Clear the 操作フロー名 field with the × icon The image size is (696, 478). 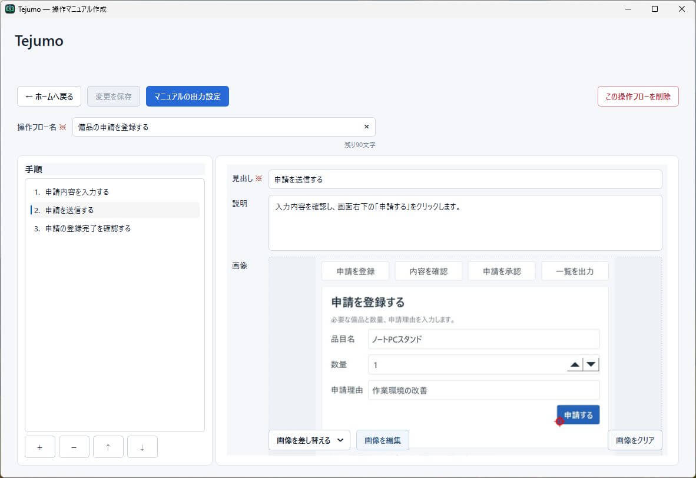point(367,127)
